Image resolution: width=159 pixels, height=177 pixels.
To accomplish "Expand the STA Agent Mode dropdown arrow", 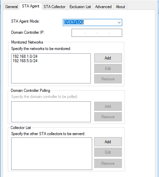I will coord(119,23).
